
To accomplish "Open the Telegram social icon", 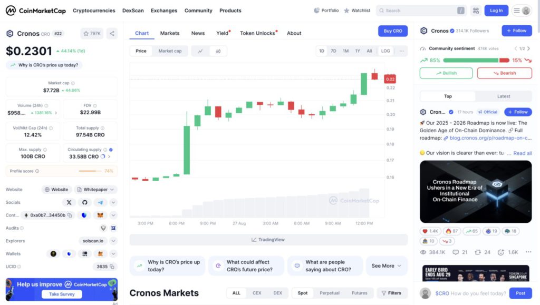I will coord(100,202).
